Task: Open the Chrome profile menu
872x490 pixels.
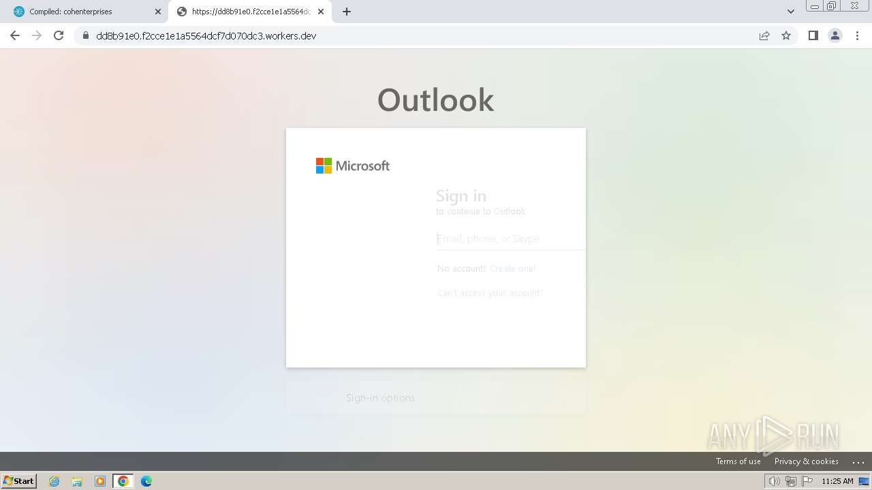Action: 835,35
